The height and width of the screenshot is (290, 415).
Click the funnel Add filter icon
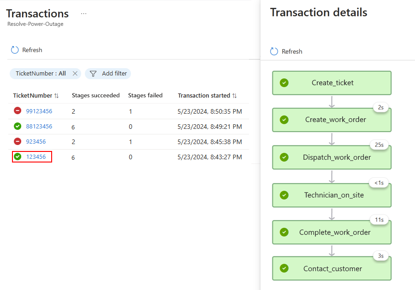(x=93, y=74)
